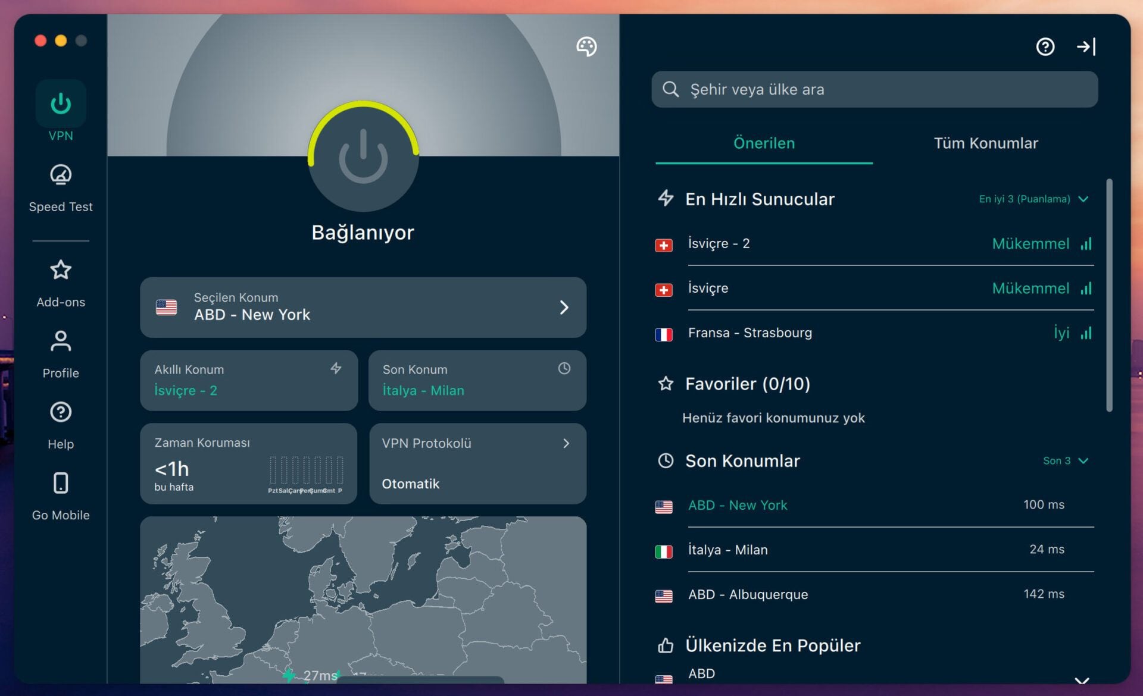Open the theme palette picker
Image resolution: width=1143 pixels, height=696 pixels.
[586, 46]
